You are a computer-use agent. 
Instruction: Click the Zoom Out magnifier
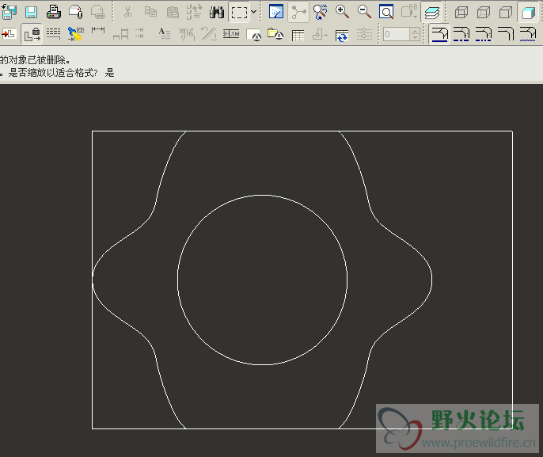click(x=364, y=12)
